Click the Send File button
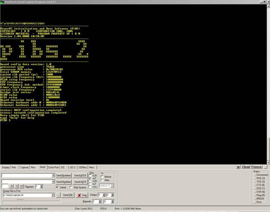Image resolution: width=270 pixels, height=212 pixels. [x=68, y=195]
